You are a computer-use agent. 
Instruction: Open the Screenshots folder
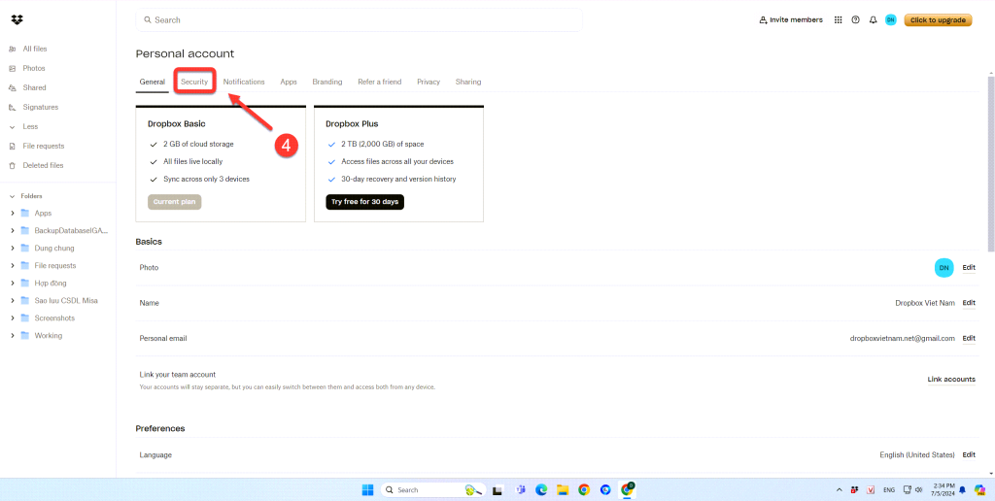[54, 317]
